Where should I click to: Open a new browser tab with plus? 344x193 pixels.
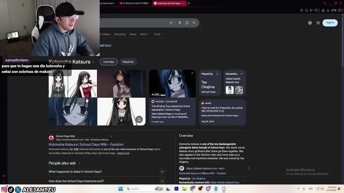(x=189, y=3)
